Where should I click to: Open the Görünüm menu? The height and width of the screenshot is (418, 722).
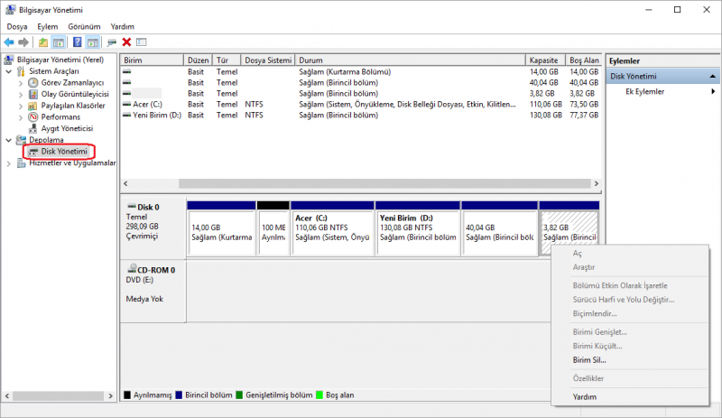[84, 27]
